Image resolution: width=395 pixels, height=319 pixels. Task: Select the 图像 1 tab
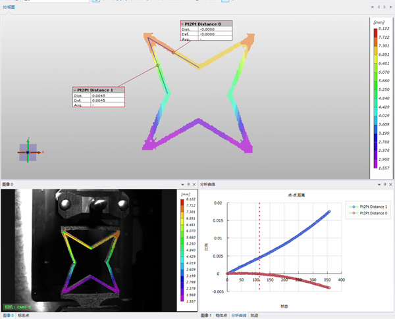coord(206,316)
